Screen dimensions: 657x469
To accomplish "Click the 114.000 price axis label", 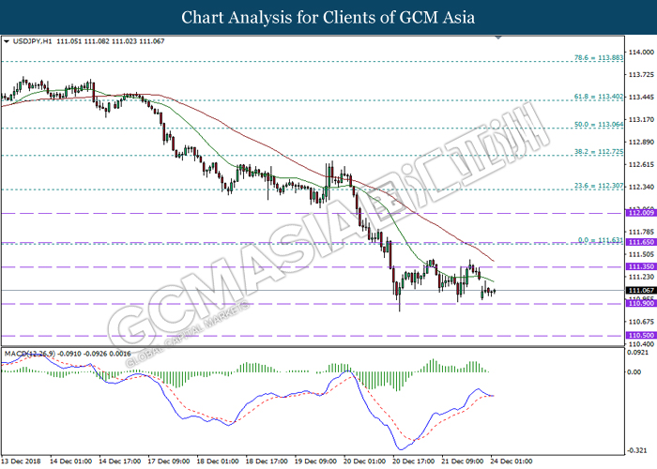I will [641, 53].
